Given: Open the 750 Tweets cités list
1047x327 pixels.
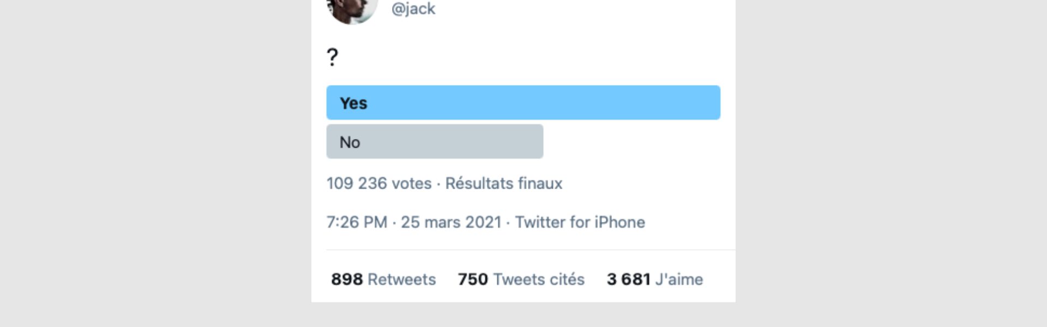Looking at the screenshot, I should (x=521, y=279).
